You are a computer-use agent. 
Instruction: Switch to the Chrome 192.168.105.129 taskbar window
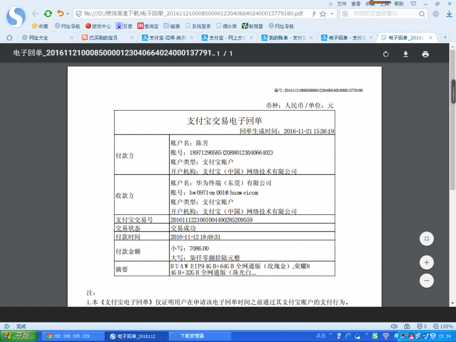74,336
